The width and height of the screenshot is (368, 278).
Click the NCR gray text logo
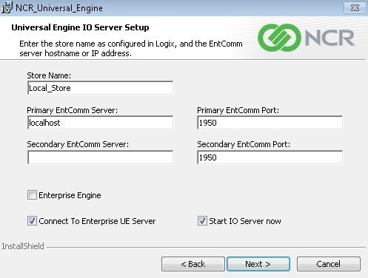pos(329,38)
